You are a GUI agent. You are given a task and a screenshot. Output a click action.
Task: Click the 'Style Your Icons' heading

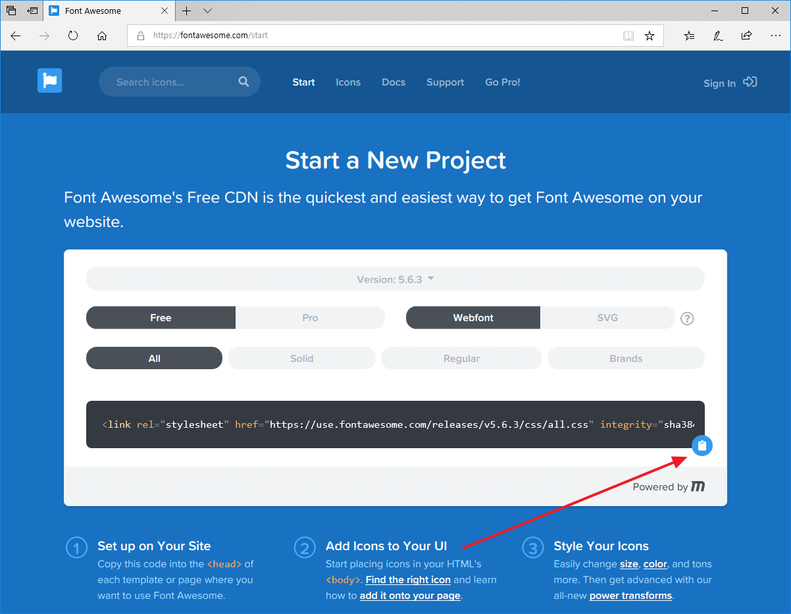point(601,546)
